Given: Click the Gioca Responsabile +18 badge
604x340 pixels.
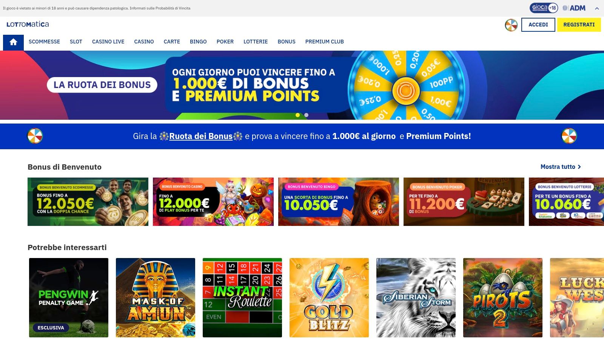Looking at the screenshot, I should click(x=544, y=8).
